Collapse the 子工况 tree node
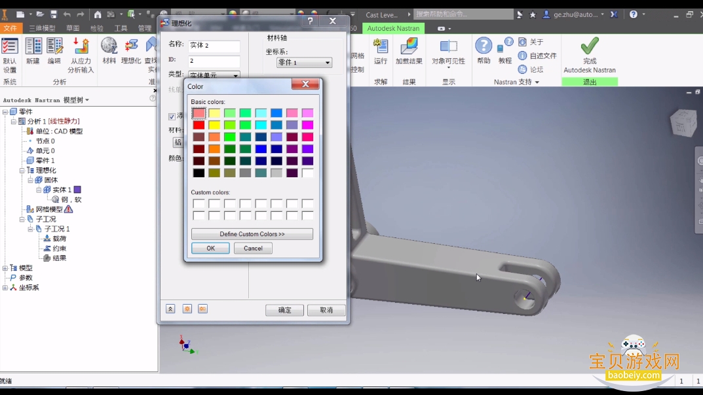The width and height of the screenshot is (703, 395). click(22, 219)
